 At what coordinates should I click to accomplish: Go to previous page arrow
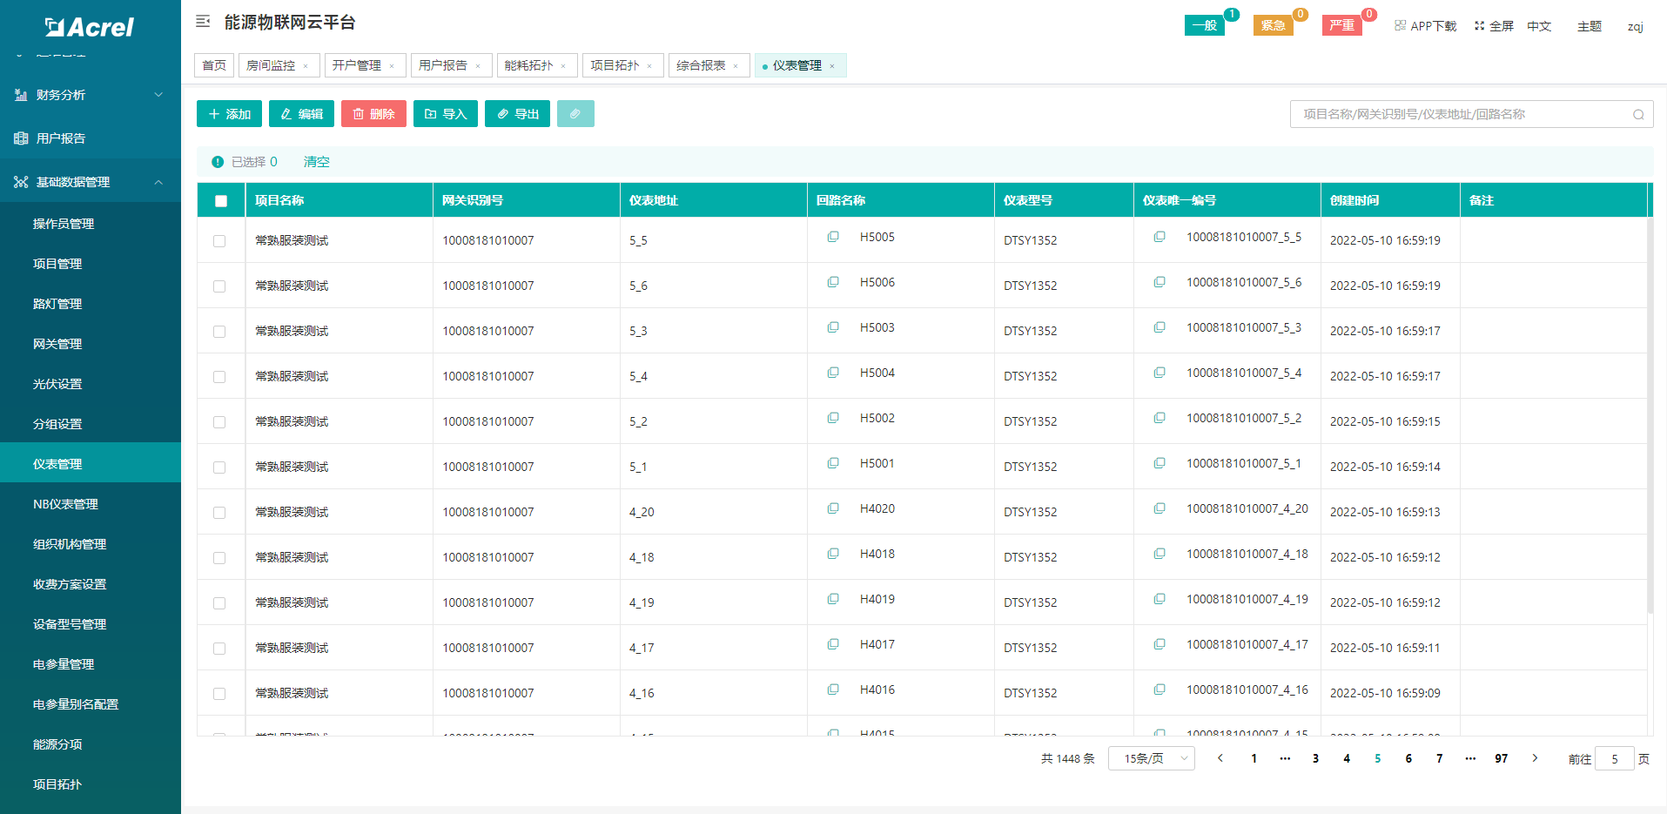point(1220,758)
